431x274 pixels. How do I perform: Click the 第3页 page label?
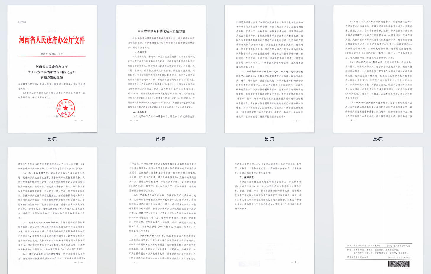269,139
